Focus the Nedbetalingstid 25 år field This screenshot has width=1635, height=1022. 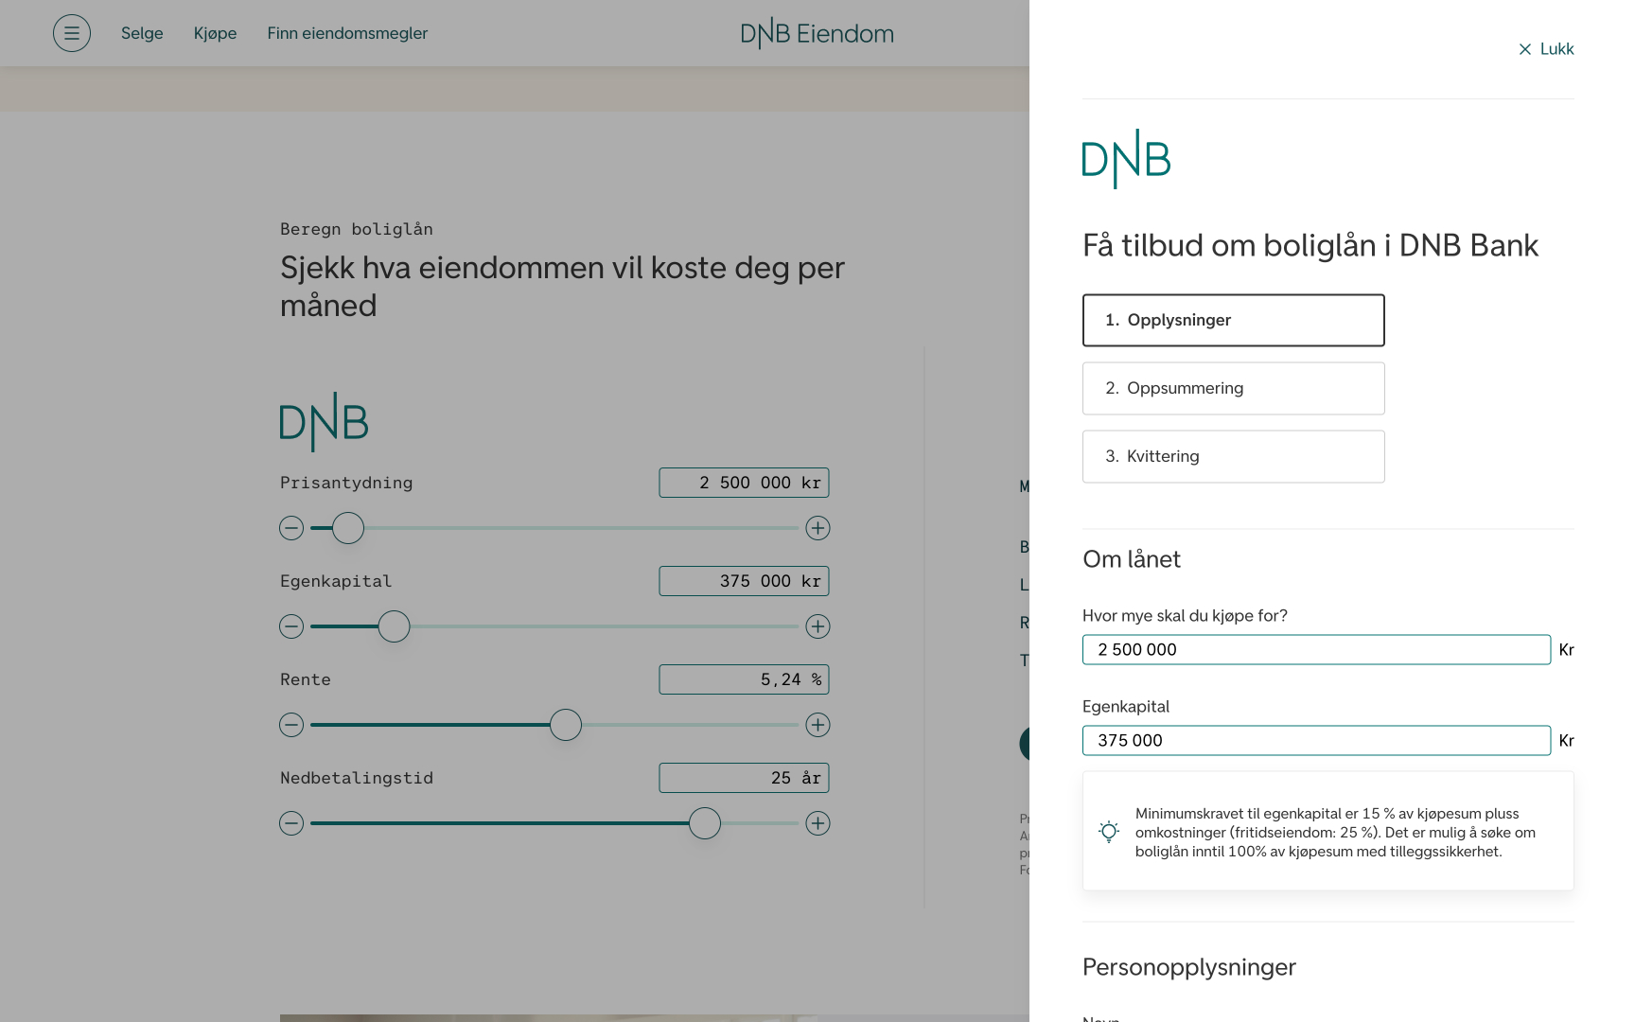[x=744, y=778]
